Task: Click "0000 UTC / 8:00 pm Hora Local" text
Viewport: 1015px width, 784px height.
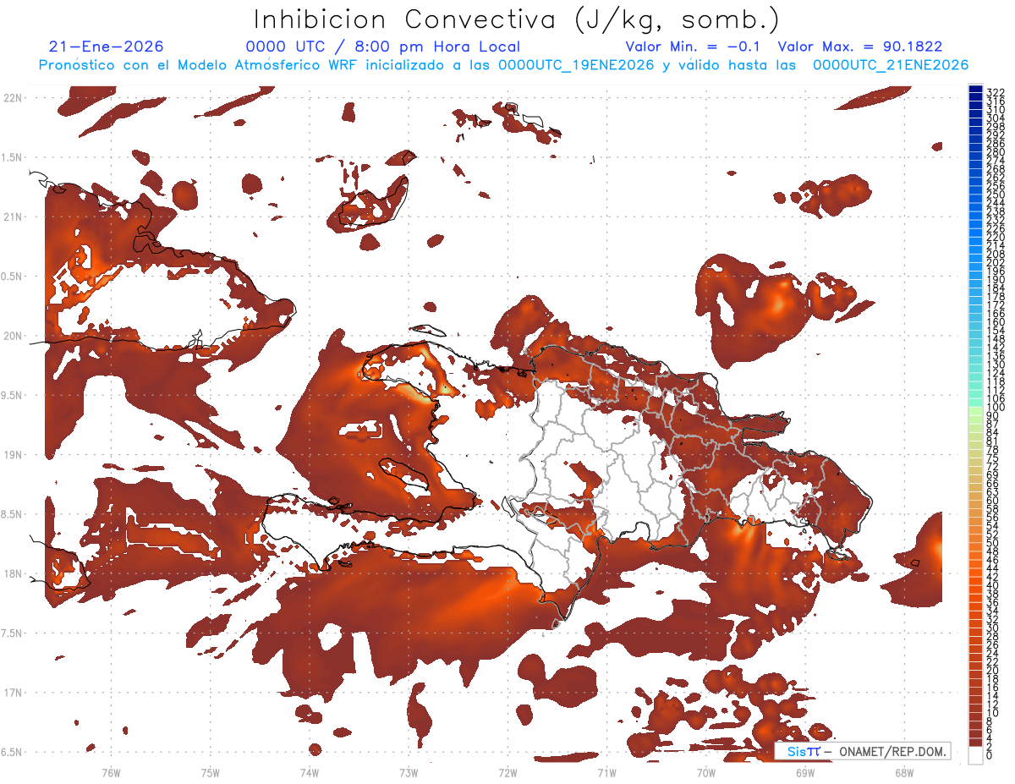Action: pos(383,47)
